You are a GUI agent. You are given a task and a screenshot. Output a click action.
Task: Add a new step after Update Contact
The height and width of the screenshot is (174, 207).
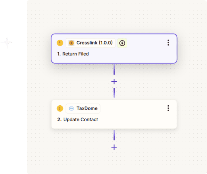(114, 147)
